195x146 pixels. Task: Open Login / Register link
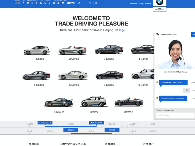point(145,3)
